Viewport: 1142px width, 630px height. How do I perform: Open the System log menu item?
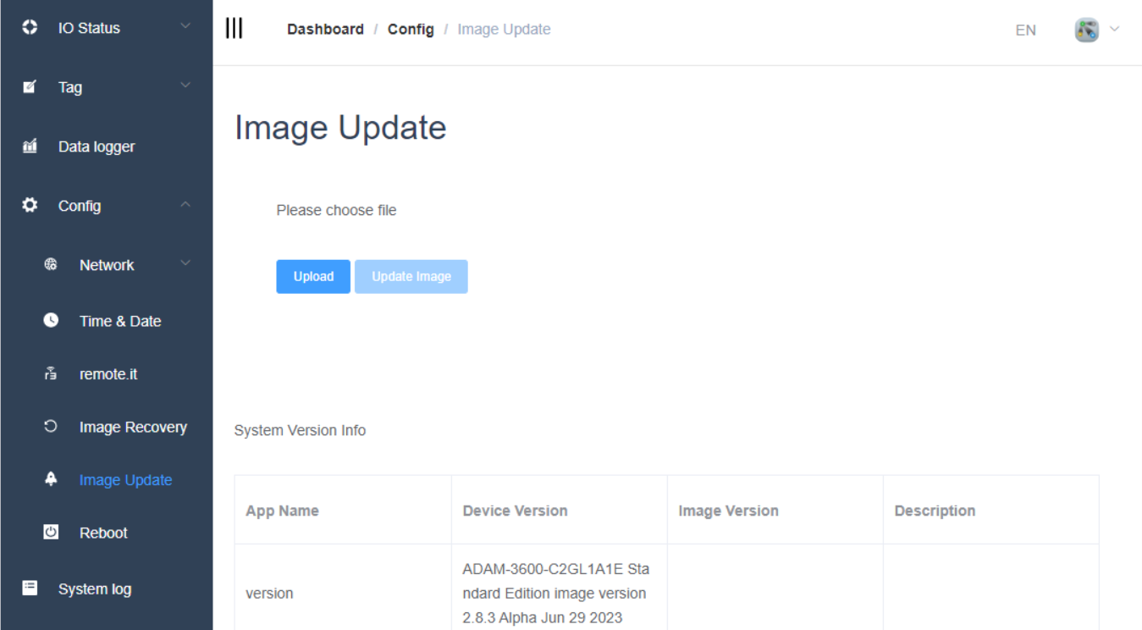94,589
